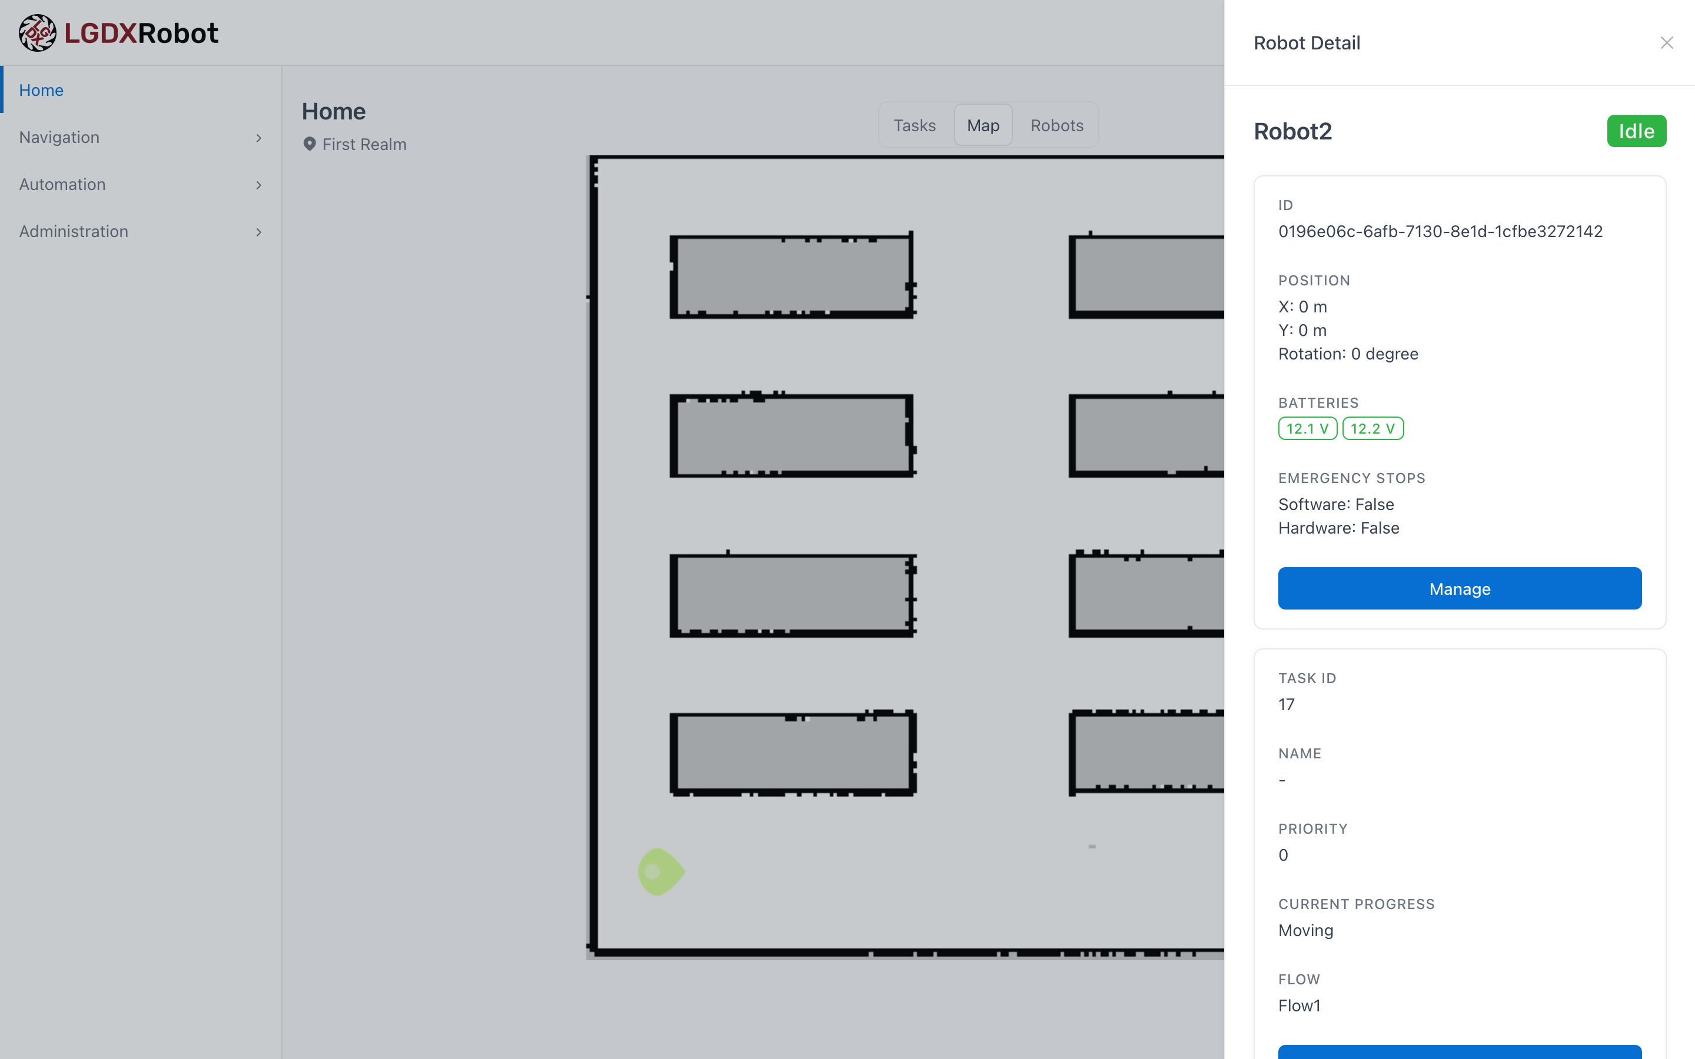Expand the Administration menu chevron
The height and width of the screenshot is (1059, 1695).
(x=258, y=232)
